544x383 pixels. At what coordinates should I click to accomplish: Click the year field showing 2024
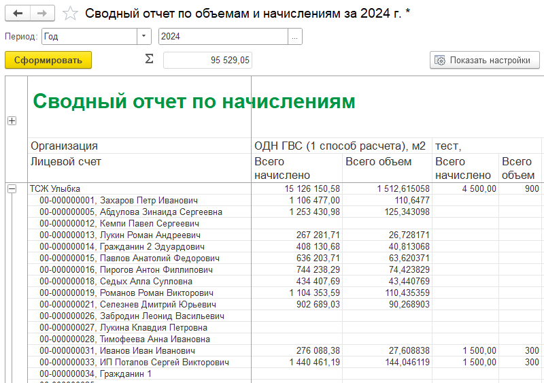223,36
